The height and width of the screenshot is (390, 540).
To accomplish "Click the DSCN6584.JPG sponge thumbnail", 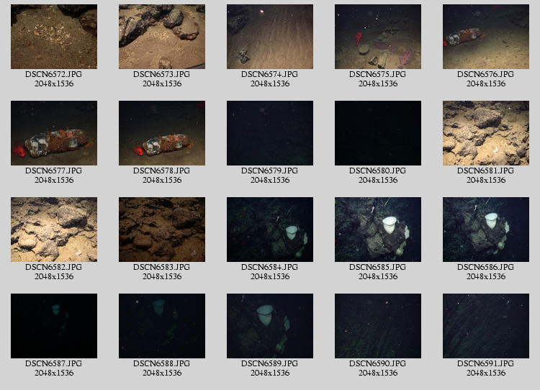I will click(270, 230).
